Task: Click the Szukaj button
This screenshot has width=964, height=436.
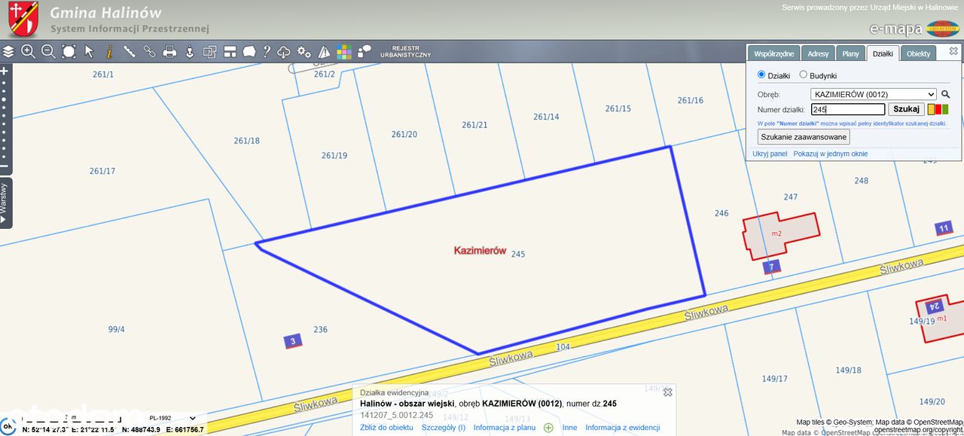Action: [907, 109]
